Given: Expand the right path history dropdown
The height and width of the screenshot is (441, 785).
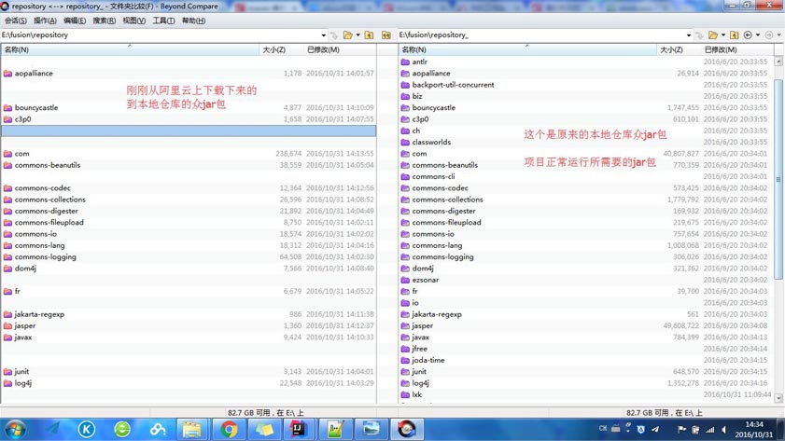Looking at the screenshot, I should click(689, 35).
